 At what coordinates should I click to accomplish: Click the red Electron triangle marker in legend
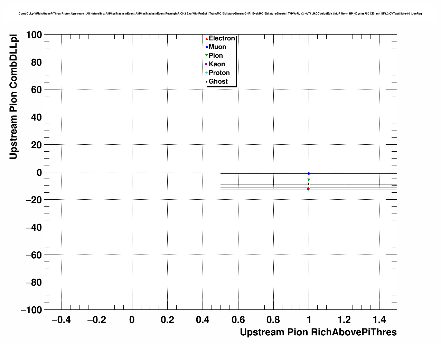pyautogui.click(x=207, y=39)
